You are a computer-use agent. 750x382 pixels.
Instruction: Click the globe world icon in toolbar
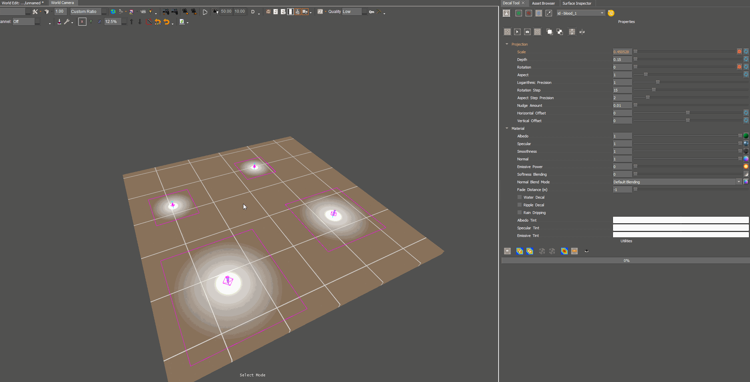pos(113,12)
